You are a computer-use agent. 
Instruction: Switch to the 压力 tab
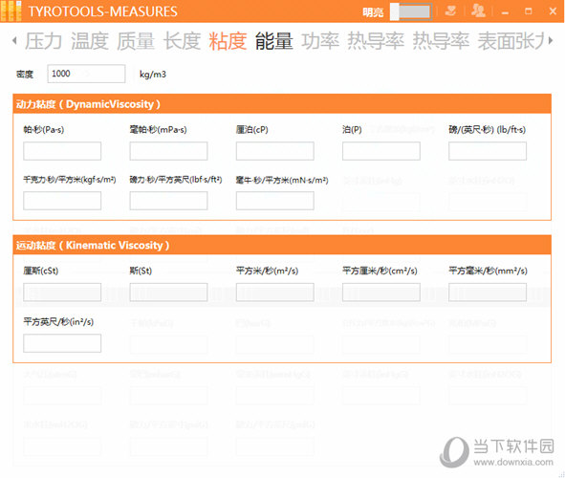(x=43, y=41)
